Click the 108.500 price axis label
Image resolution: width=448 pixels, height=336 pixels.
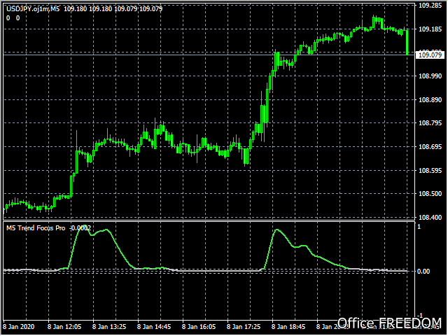pos(430,194)
